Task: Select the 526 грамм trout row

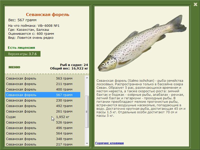Action: tap(43, 122)
